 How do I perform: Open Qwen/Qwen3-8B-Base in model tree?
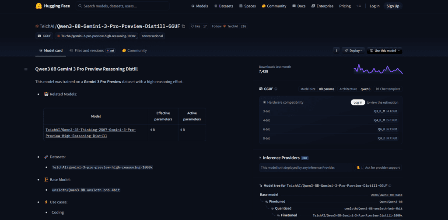click(x=386, y=195)
